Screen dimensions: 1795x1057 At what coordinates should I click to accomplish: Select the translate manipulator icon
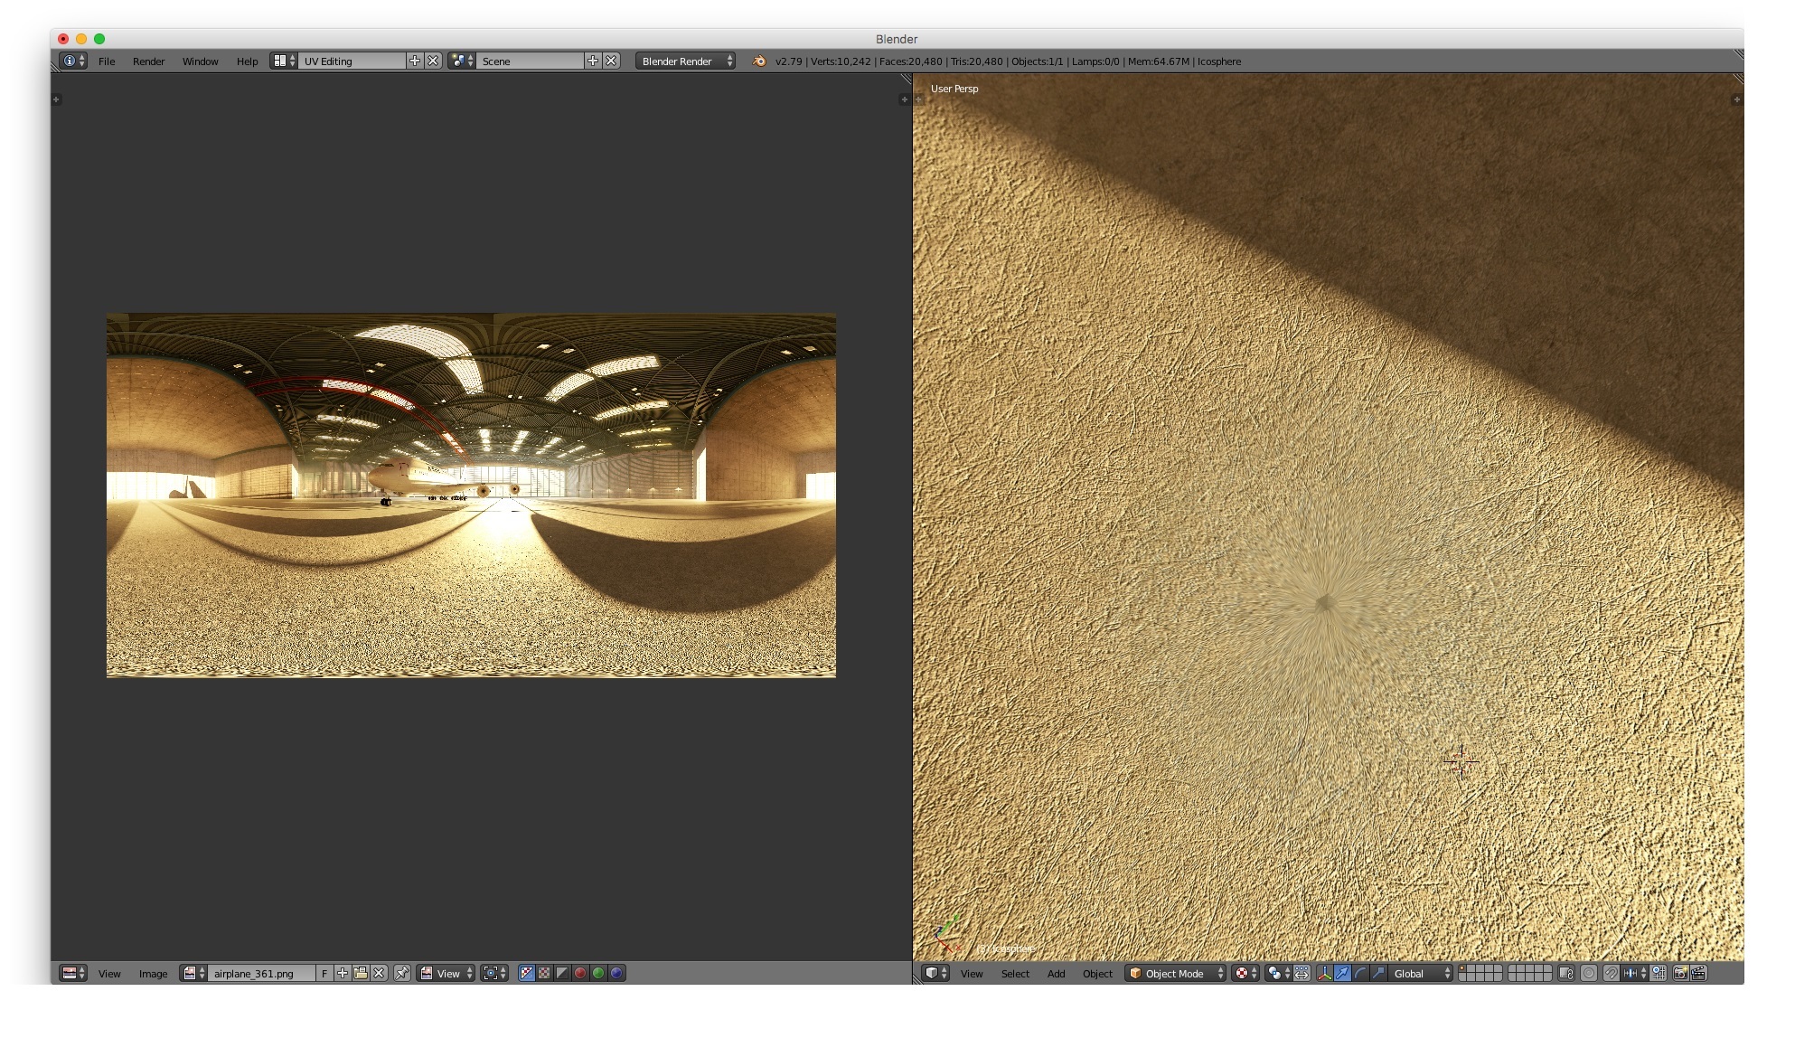click(1343, 973)
